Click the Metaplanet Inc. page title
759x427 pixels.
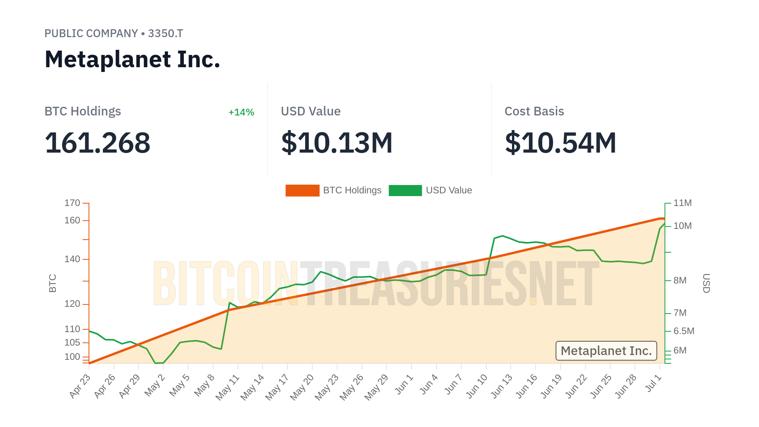132,59
